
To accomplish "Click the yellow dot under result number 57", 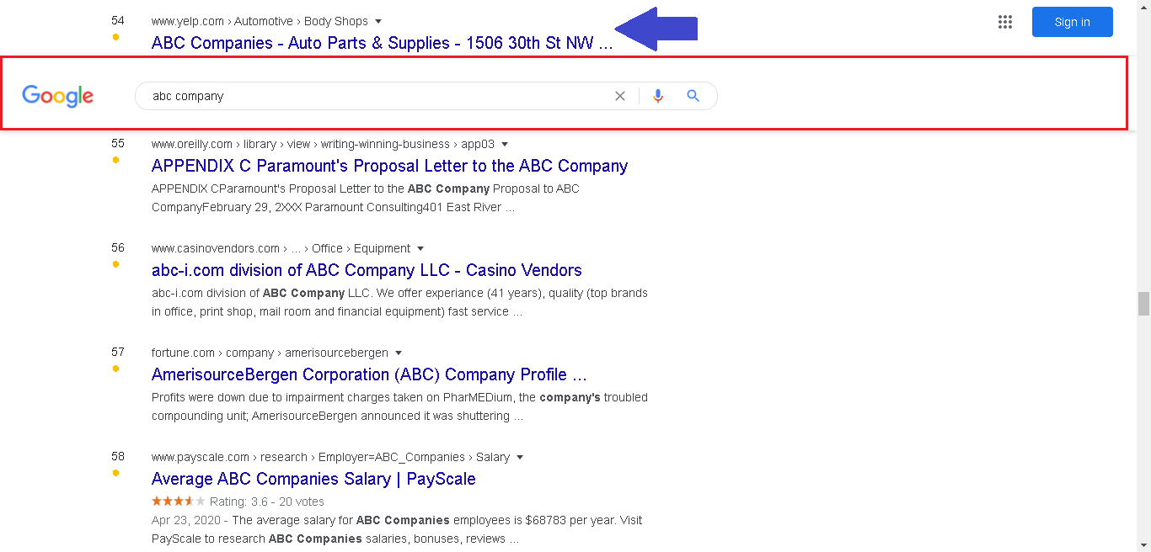I will 116,369.
